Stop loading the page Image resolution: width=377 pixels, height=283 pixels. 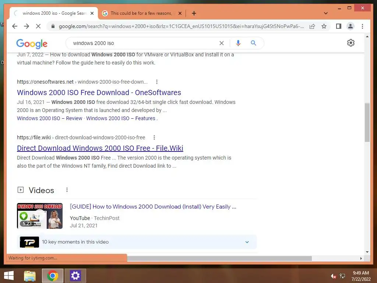38,26
